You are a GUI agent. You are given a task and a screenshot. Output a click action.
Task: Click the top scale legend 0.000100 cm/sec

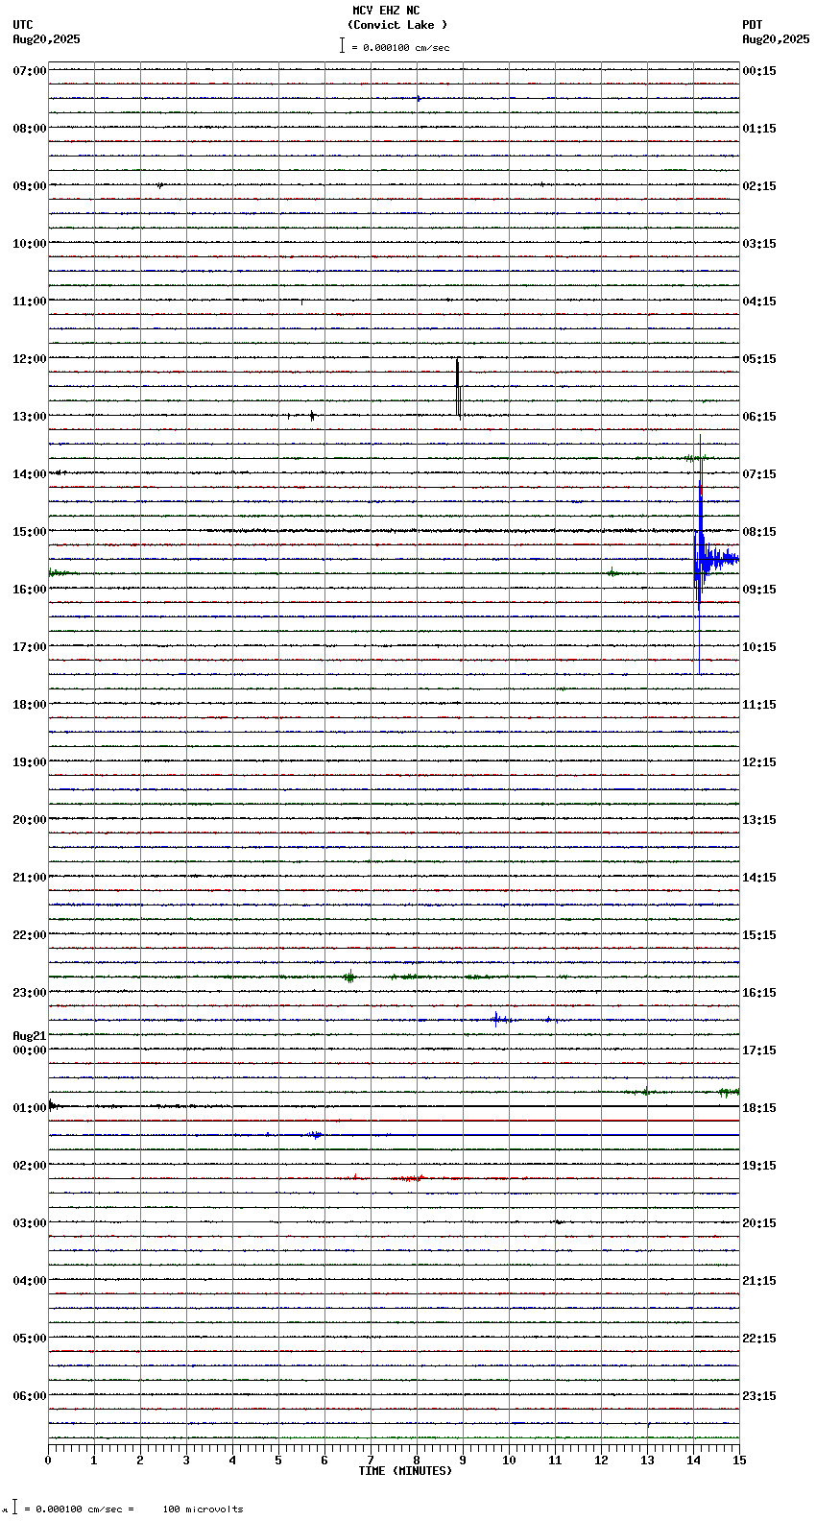(x=395, y=47)
